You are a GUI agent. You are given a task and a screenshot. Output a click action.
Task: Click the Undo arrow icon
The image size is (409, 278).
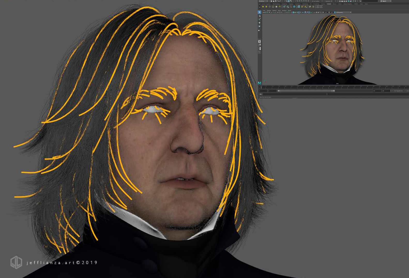[278, 1]
